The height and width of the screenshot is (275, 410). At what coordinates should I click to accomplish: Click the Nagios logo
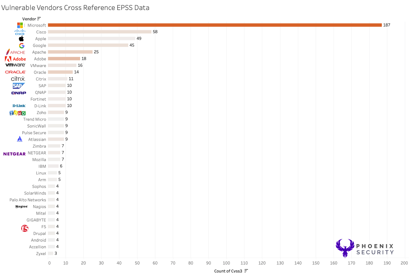click(21, 206)
